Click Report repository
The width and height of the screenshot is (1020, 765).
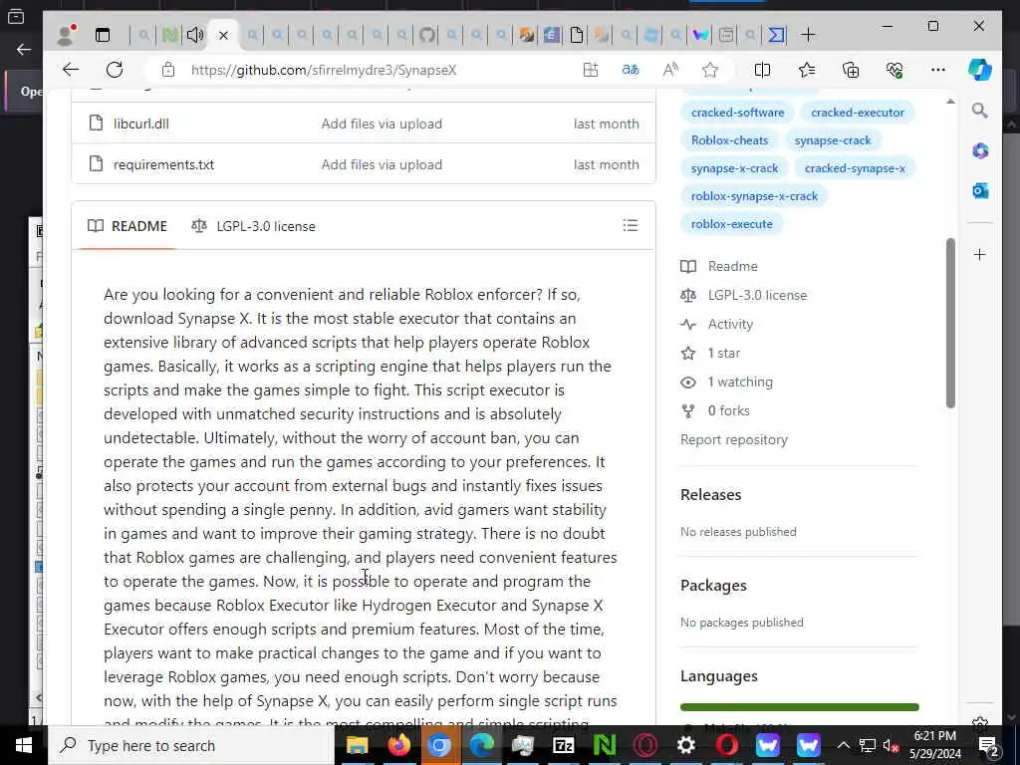point(734,439)
